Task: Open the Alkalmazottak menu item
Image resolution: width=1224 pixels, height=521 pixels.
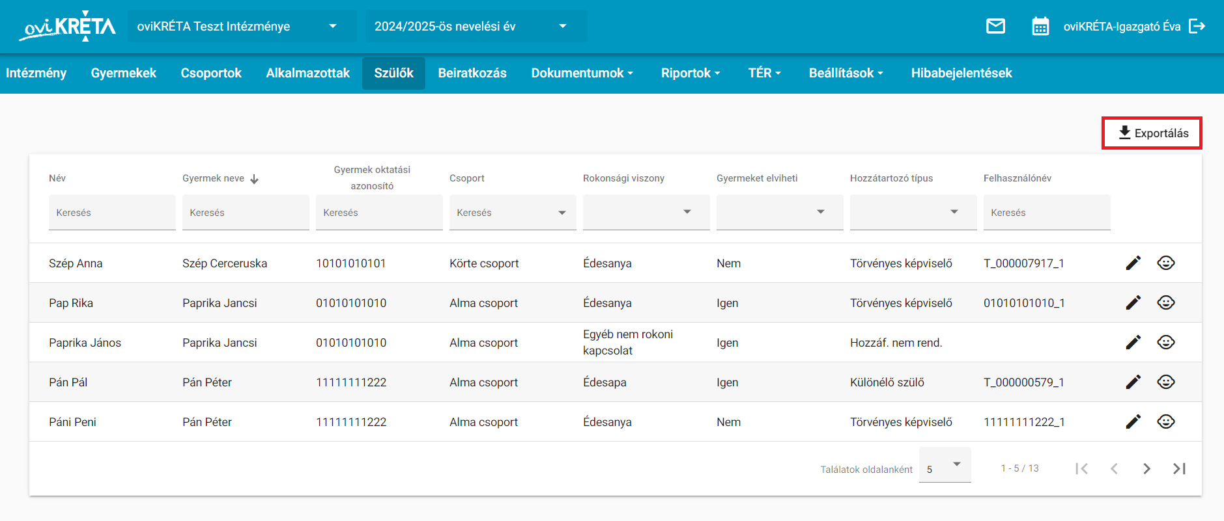Action: pyautogui.click(x=307, y=73)
